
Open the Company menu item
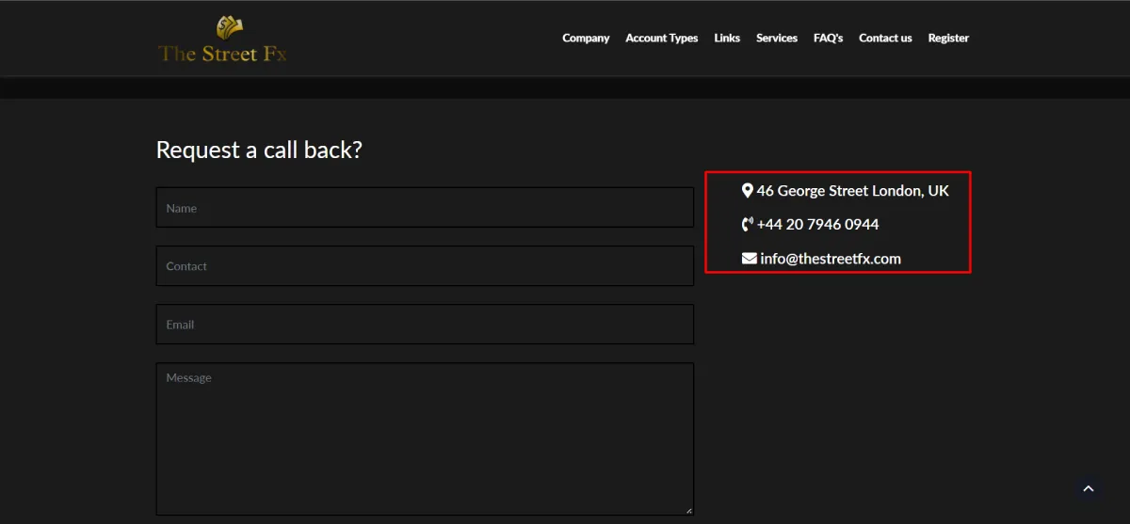tap(586, 39)
